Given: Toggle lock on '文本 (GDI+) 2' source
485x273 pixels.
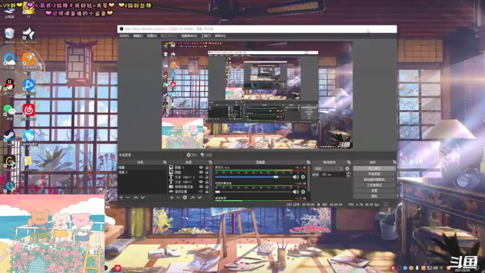Looking at the screenshot, I should (207, 177).
